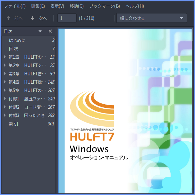Select the 第3章 HULFT管… entry

coord(29,74)
